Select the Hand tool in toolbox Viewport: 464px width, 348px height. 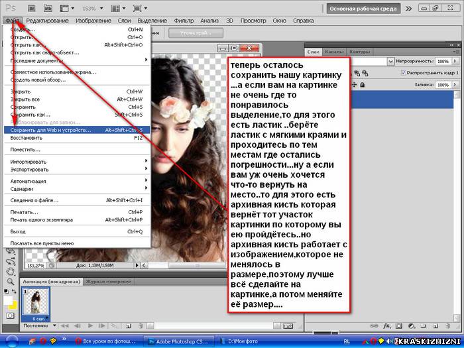click(11, 270)
